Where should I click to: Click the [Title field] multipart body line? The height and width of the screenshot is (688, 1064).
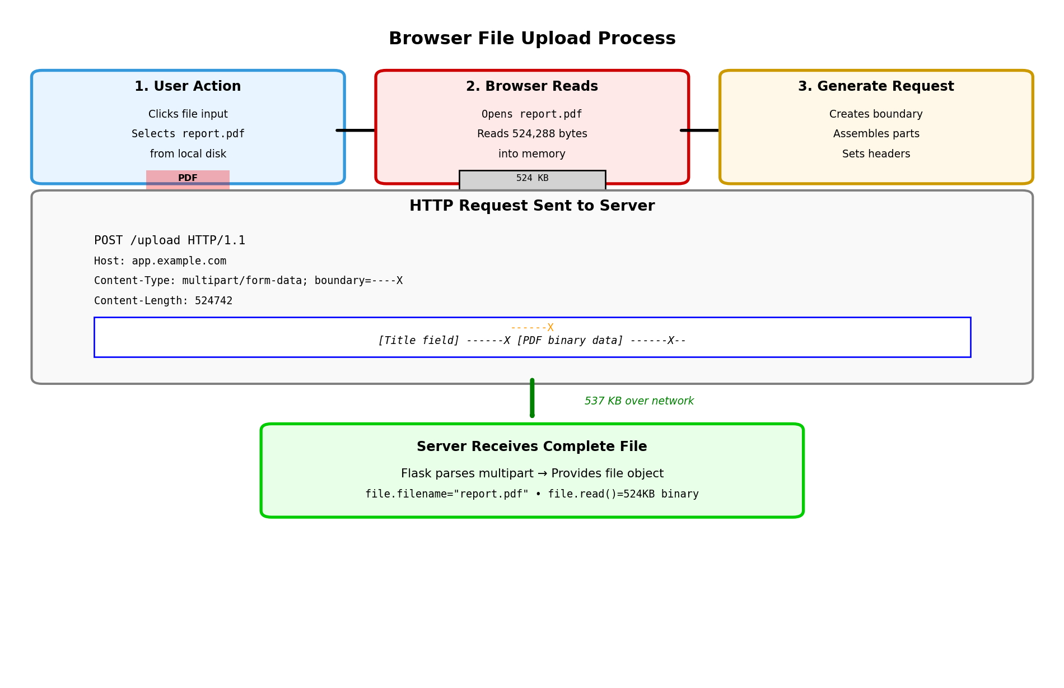(531, 341)
